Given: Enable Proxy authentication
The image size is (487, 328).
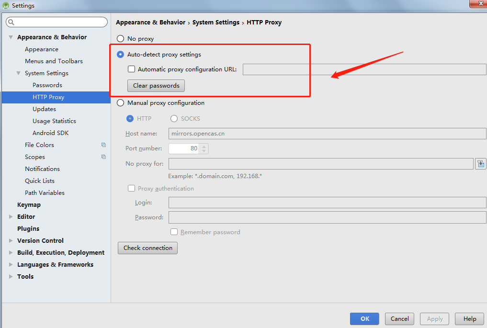Looking at the screenshot, I should tap(131, 188).
